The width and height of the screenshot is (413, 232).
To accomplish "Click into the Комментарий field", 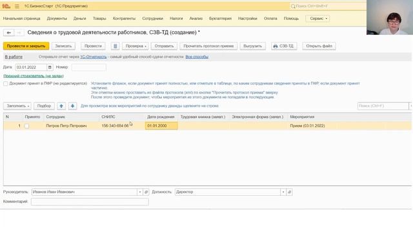I will (x=90, y=202).
